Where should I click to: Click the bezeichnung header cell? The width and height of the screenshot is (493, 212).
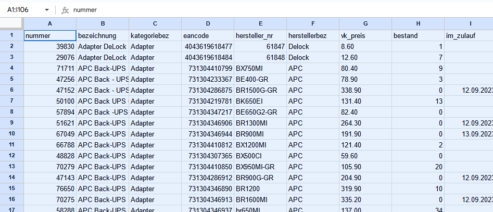tap(103, 35)
